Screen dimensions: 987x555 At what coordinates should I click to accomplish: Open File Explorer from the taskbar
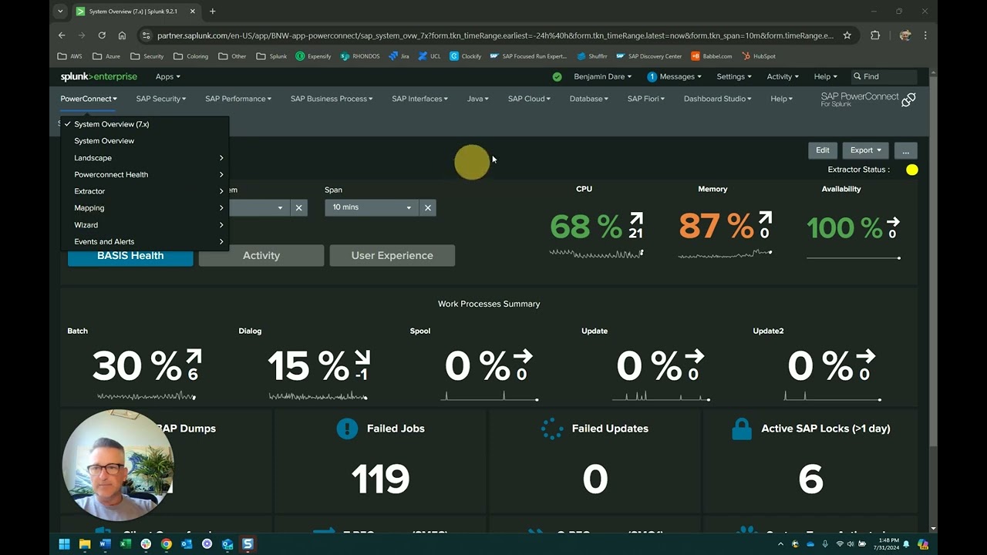(x=85, y=544)
